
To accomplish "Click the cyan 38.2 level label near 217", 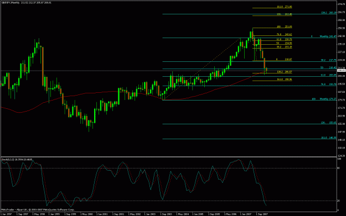I will click(329, 60).
